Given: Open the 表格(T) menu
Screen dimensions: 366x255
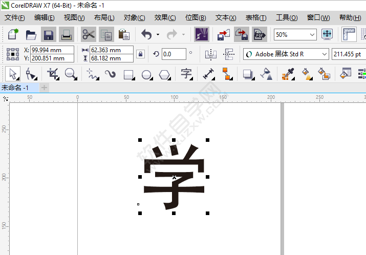Looking at the screenshot, I should point(256,18).
